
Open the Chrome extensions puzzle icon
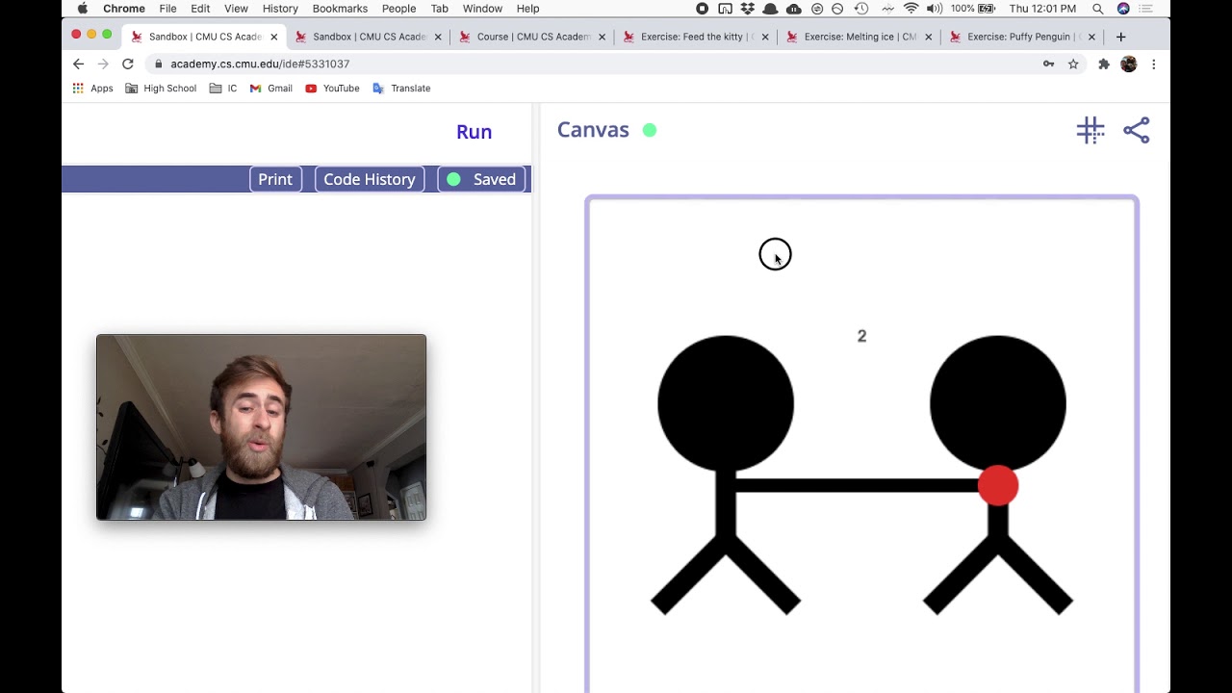(1104, 64)
